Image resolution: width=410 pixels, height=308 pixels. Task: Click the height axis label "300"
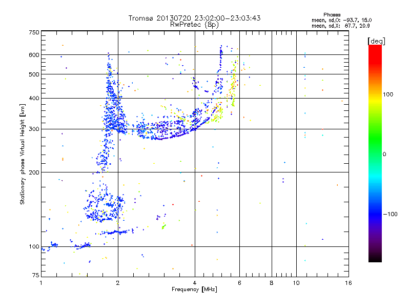[x=34, y=129]
